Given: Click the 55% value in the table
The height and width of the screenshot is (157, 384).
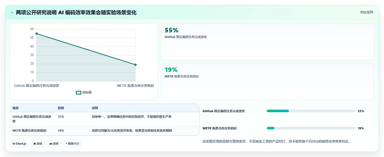Looking at the screenshot, I should coord(61,117).
